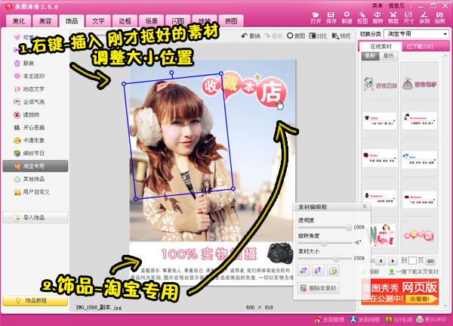The width and height of the screenshot is (453, 326).
Task: Click the 导入饰品 import button
Action: [x=35, y=219]
